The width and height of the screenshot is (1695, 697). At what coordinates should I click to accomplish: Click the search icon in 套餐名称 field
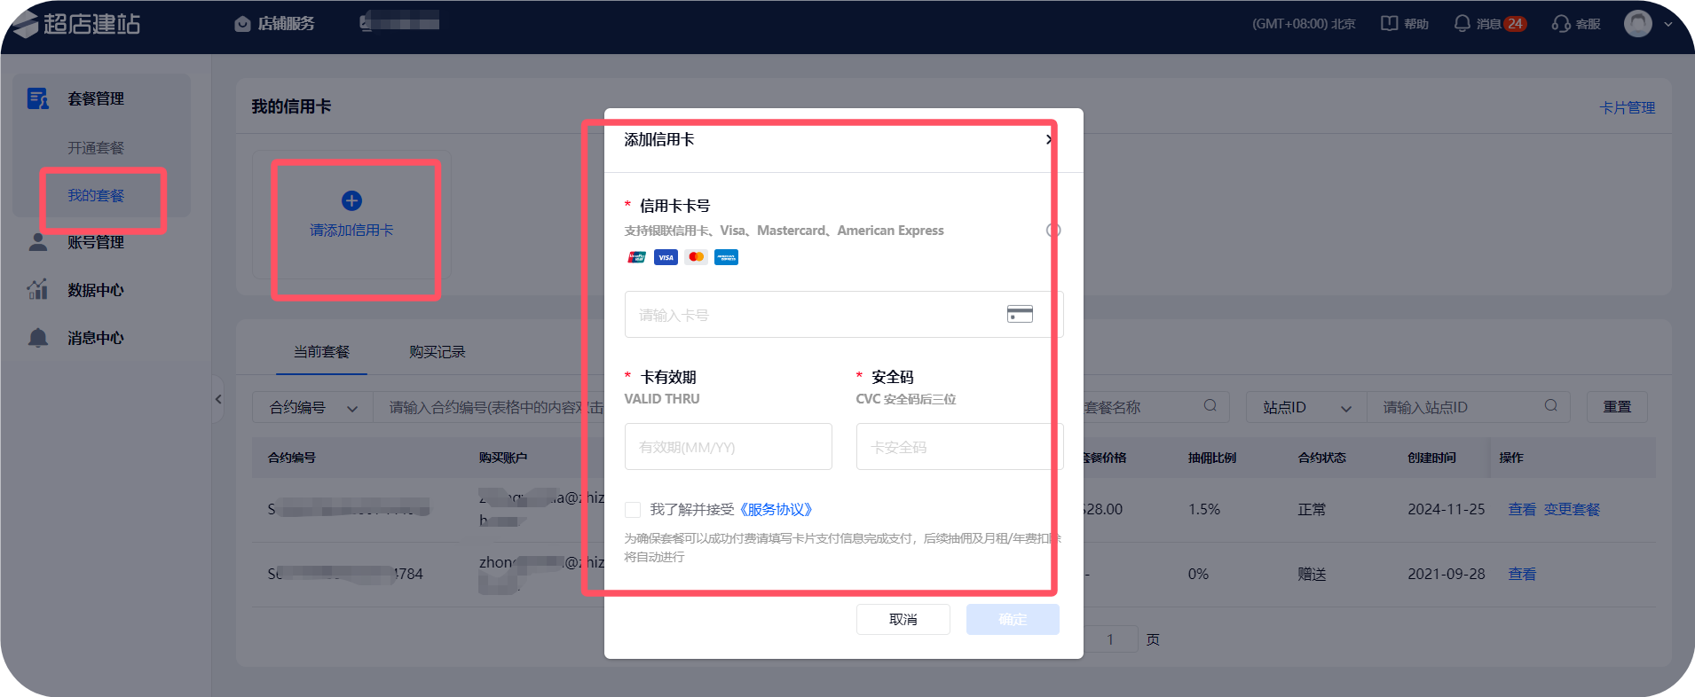[x=1210, y=406]
